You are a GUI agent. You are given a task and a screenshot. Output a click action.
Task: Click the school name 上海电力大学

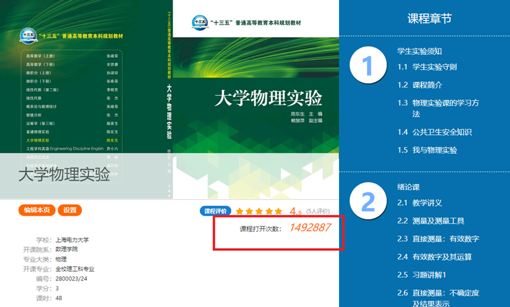pyautogui.click(x=72, y=240)
